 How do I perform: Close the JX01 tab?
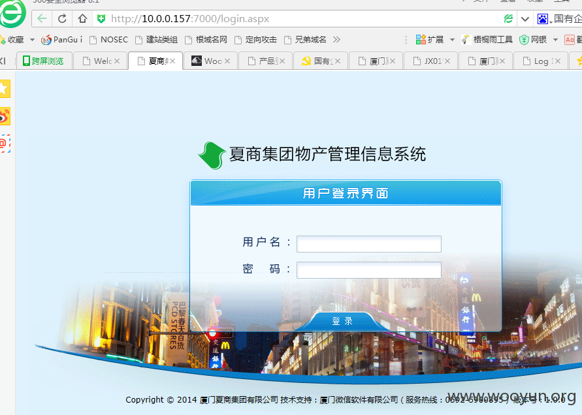[447, 61]
